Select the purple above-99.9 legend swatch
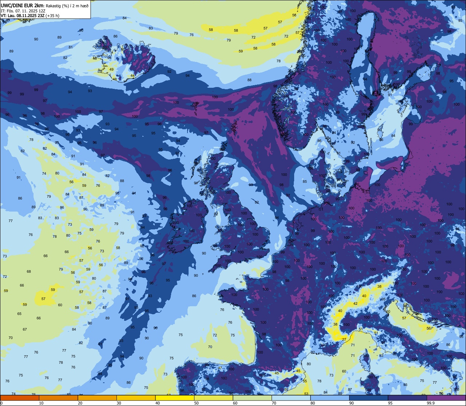This screenshot has height=406, width=466. point(446,398)
